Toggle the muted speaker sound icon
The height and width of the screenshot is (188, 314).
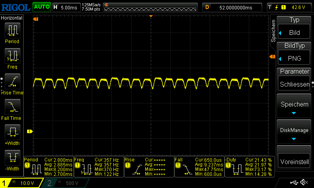coord(304,182)
